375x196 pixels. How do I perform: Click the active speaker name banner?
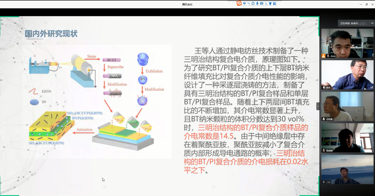click(x=349, y=23)
